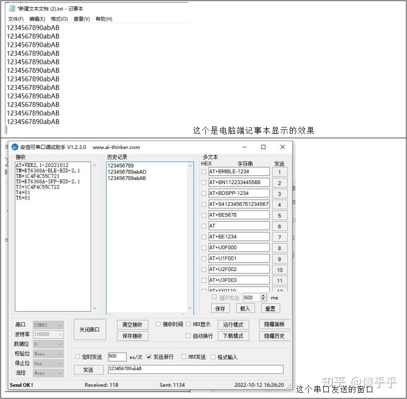Click the 清空接收 clear receive button
407x399 pixels.
(131, 324)
